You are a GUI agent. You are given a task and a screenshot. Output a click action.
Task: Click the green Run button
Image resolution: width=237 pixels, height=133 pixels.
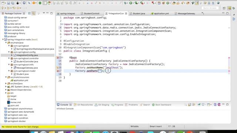point(131,3)
